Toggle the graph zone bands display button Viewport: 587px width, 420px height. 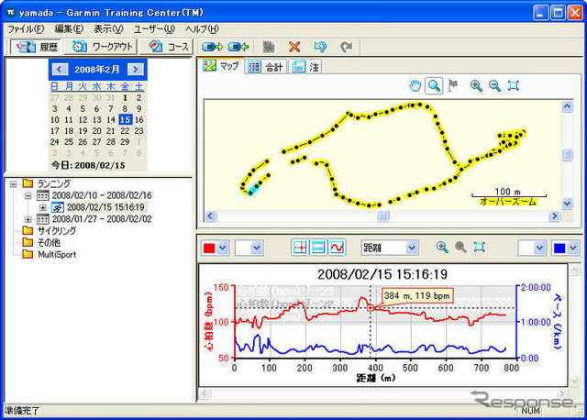pos(318,248)
